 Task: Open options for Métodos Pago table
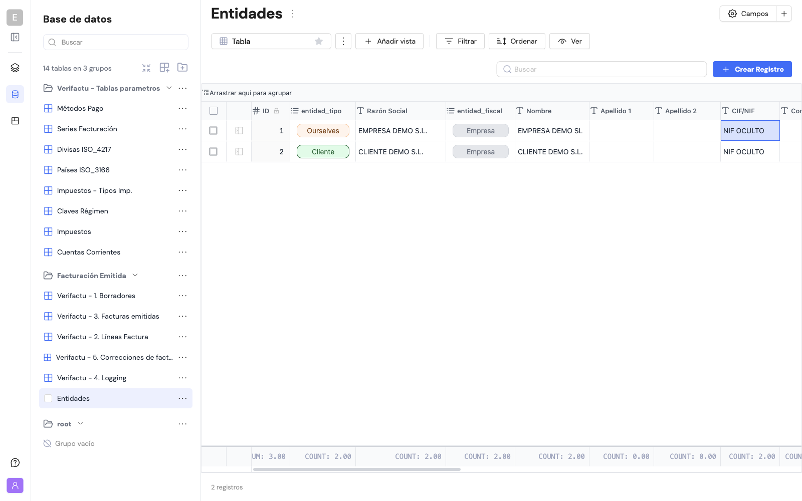tap(182, 108)
